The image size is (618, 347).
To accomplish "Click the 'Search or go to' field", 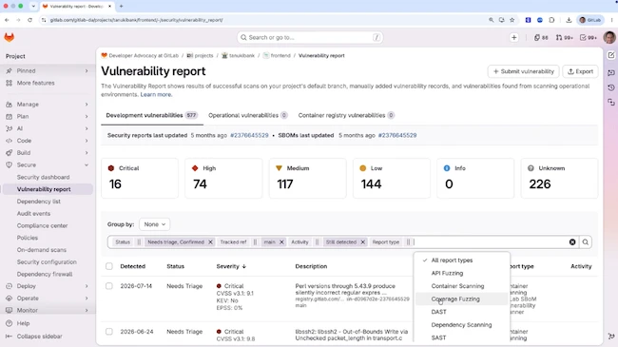I will (310, 37).
